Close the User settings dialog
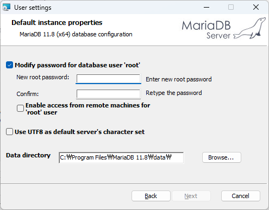Image resolution: width=269 pixels, height=210 pixels. point(256,8)
